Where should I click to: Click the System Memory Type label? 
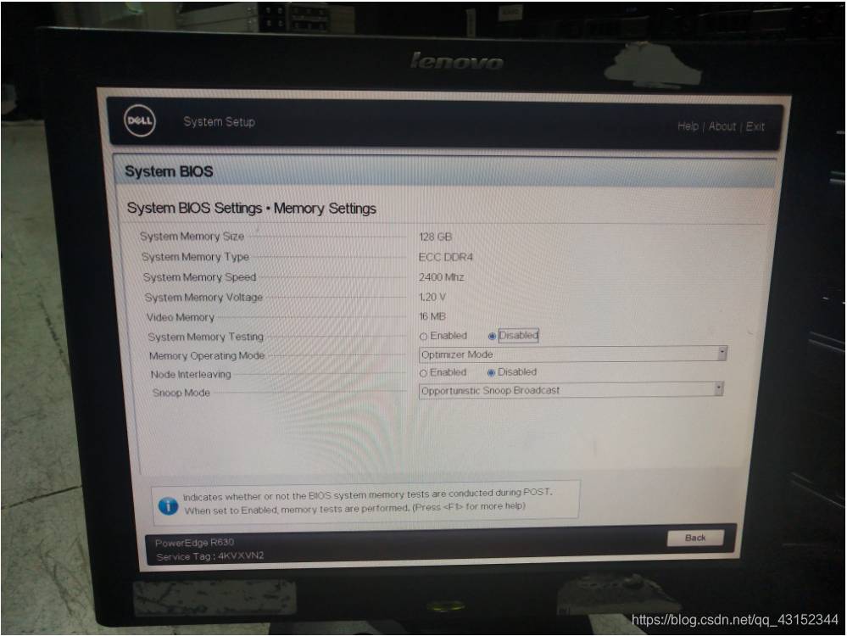pos(195,257)
